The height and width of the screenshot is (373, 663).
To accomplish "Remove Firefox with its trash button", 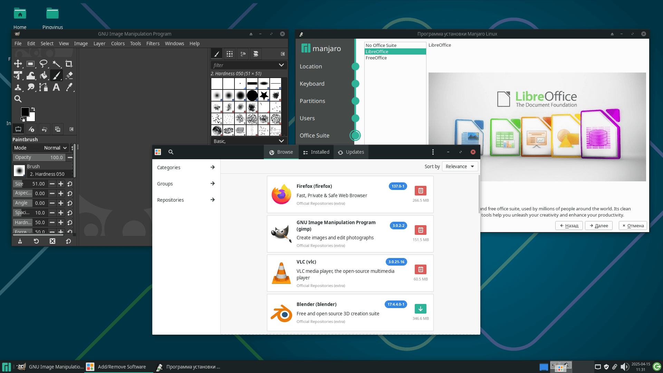I will point(420,191).
